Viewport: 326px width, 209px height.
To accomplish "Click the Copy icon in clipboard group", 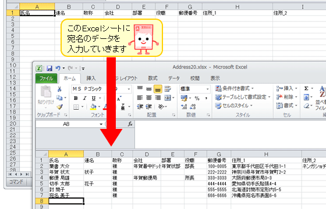I will (x=59, y=98).
